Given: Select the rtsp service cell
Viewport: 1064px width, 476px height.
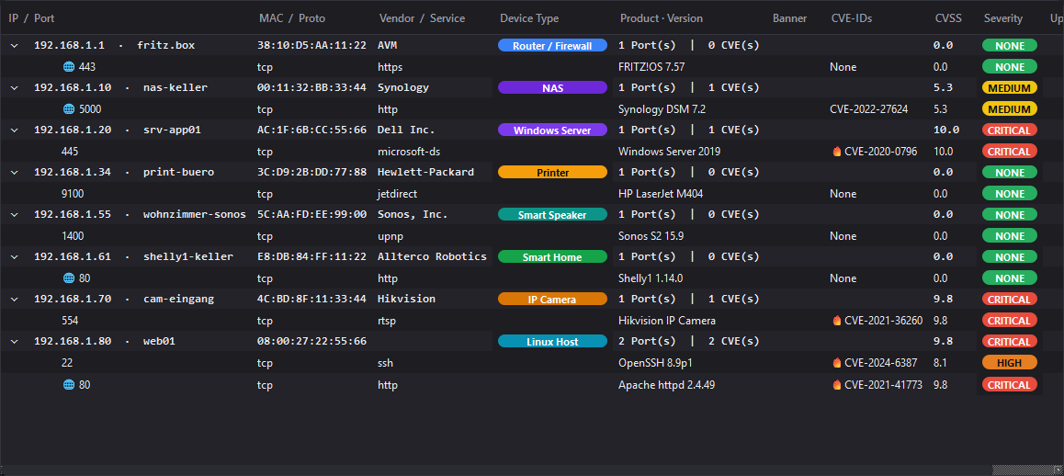Looking at the screenshot, I should [386, 321].
